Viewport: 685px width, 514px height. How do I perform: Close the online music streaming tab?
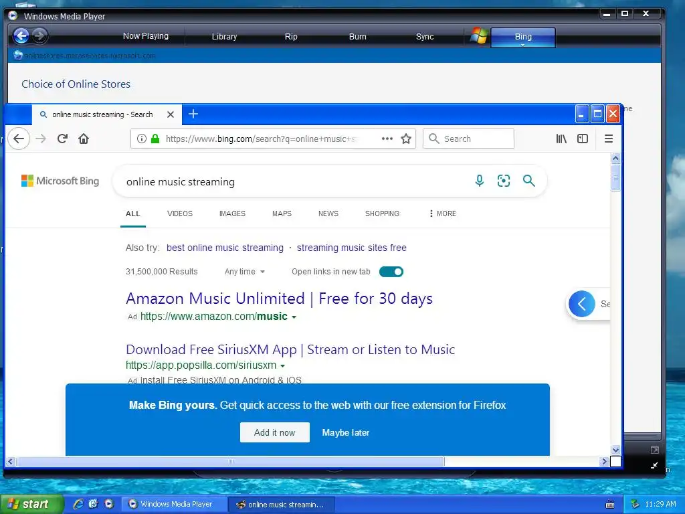point(171,114)
